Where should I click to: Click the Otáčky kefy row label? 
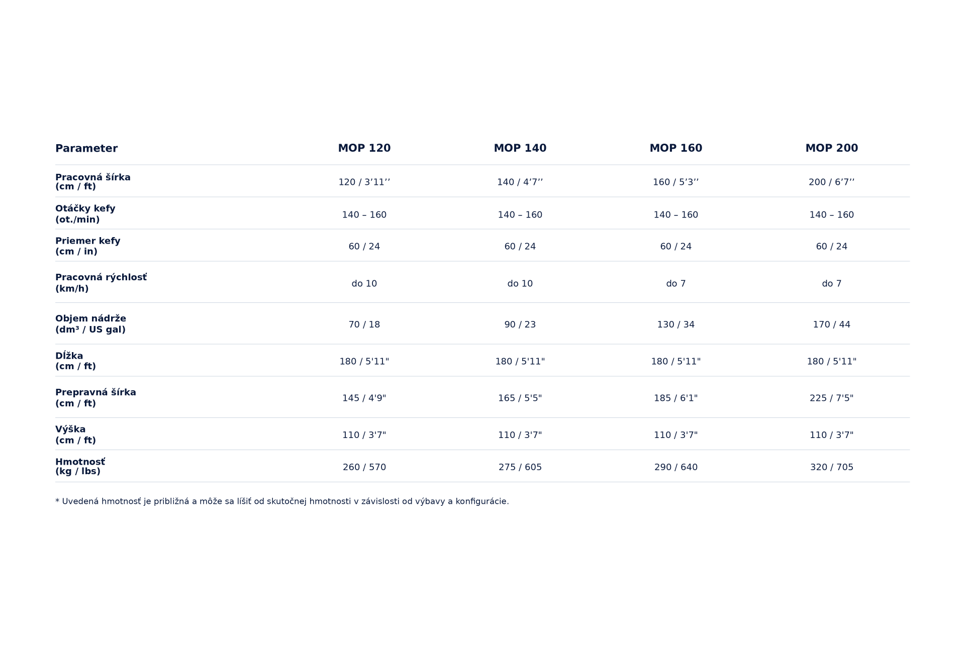pos(85,214)
